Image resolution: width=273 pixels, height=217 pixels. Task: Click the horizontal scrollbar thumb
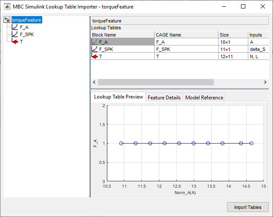coord(156,82)
